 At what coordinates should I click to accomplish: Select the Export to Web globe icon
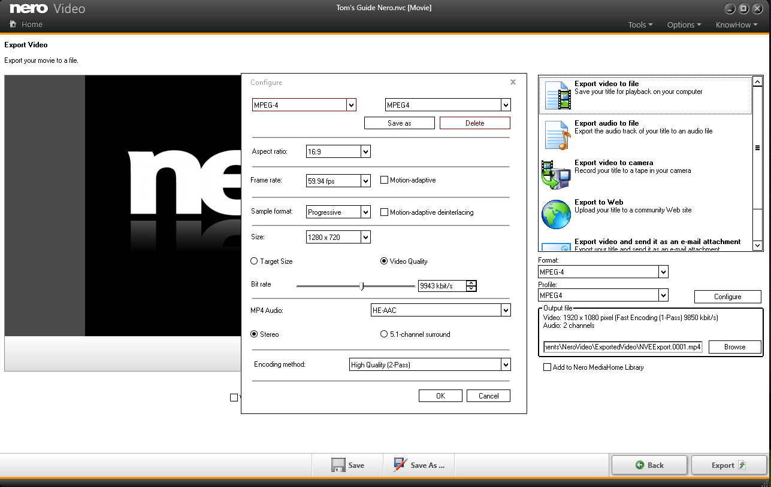click(556, 215)
